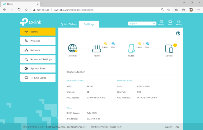Click the IP address value 192.168.3.26
Image resolution: width=203 pixels, height=130 pixels.
coord(93,119)
